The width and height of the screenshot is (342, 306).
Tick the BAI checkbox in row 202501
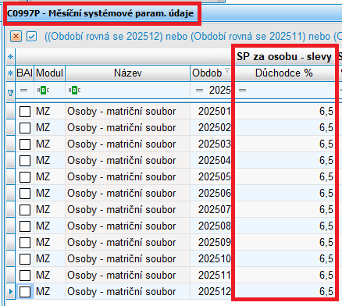pyautogui.click(x=25, y=112)
